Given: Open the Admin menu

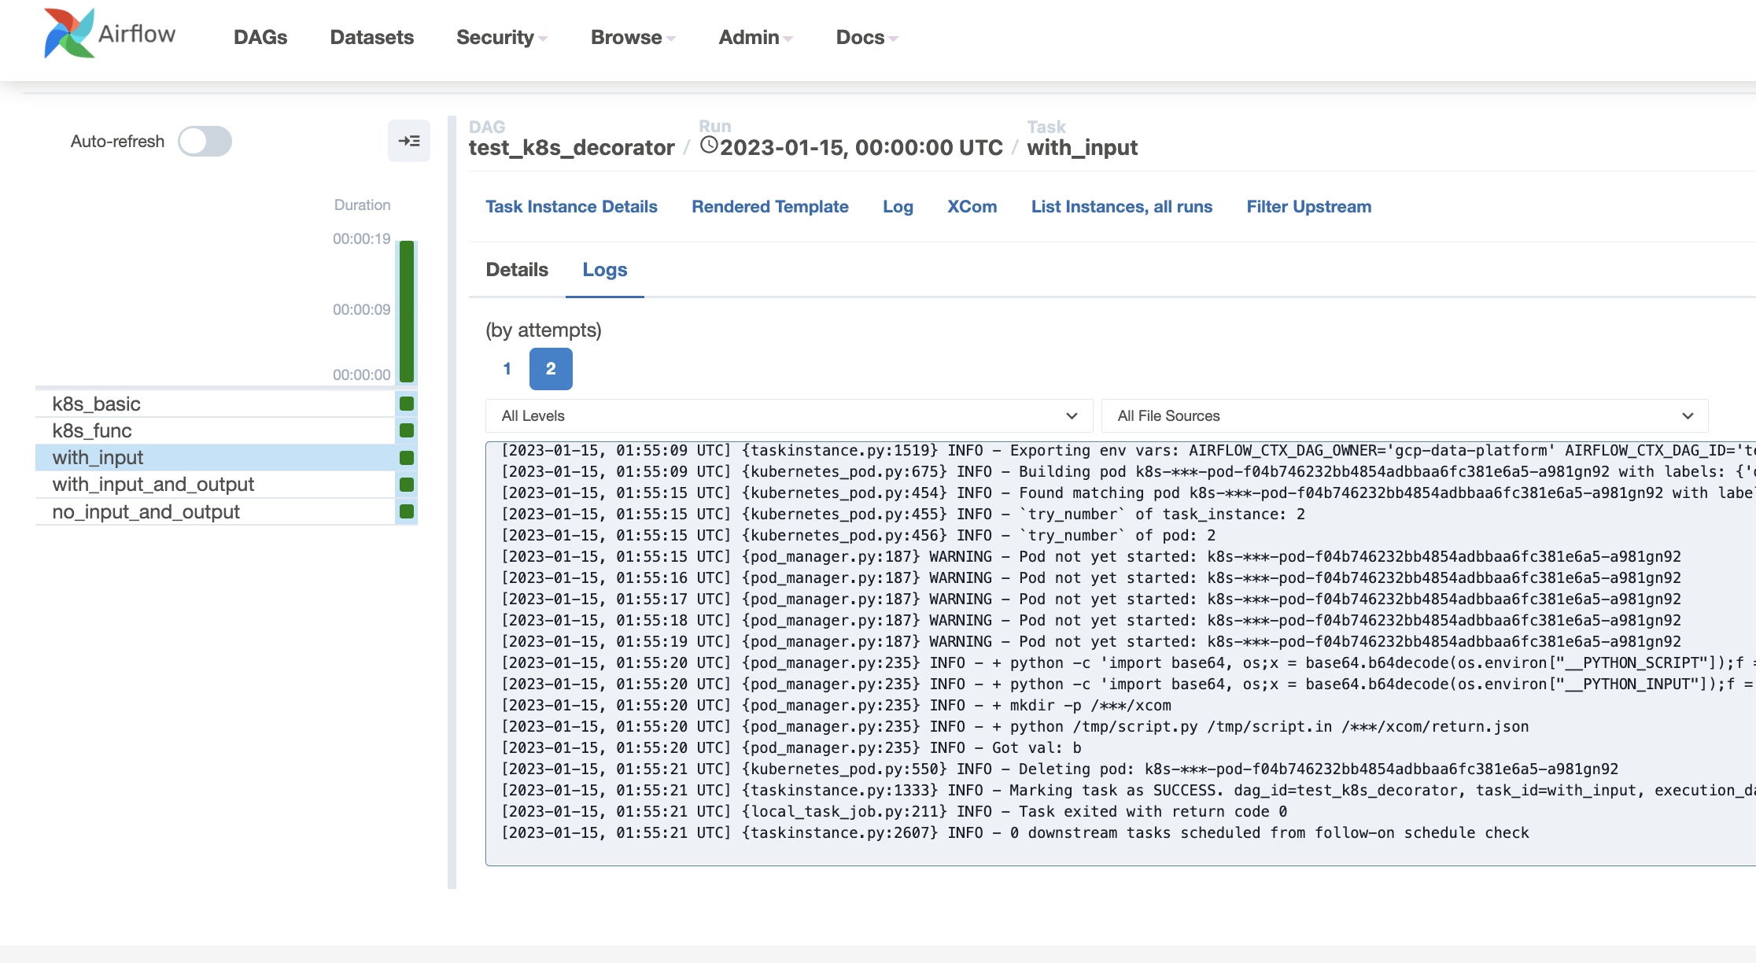Looking at the screenshot, I should pyautogui.click(x=755, y=37).
